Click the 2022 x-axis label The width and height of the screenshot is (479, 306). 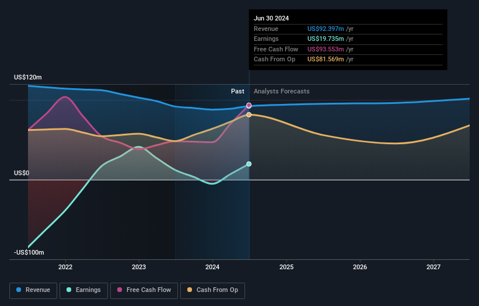pos(65,267)
